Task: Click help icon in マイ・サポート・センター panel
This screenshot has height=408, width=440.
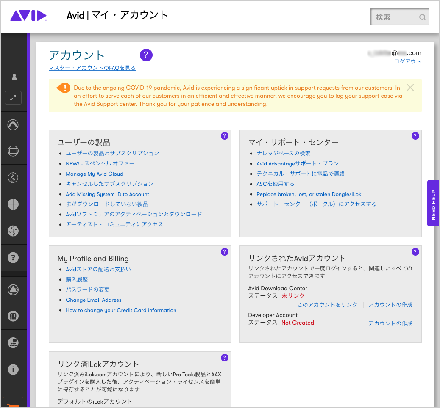Action: [x=415, y=136]
